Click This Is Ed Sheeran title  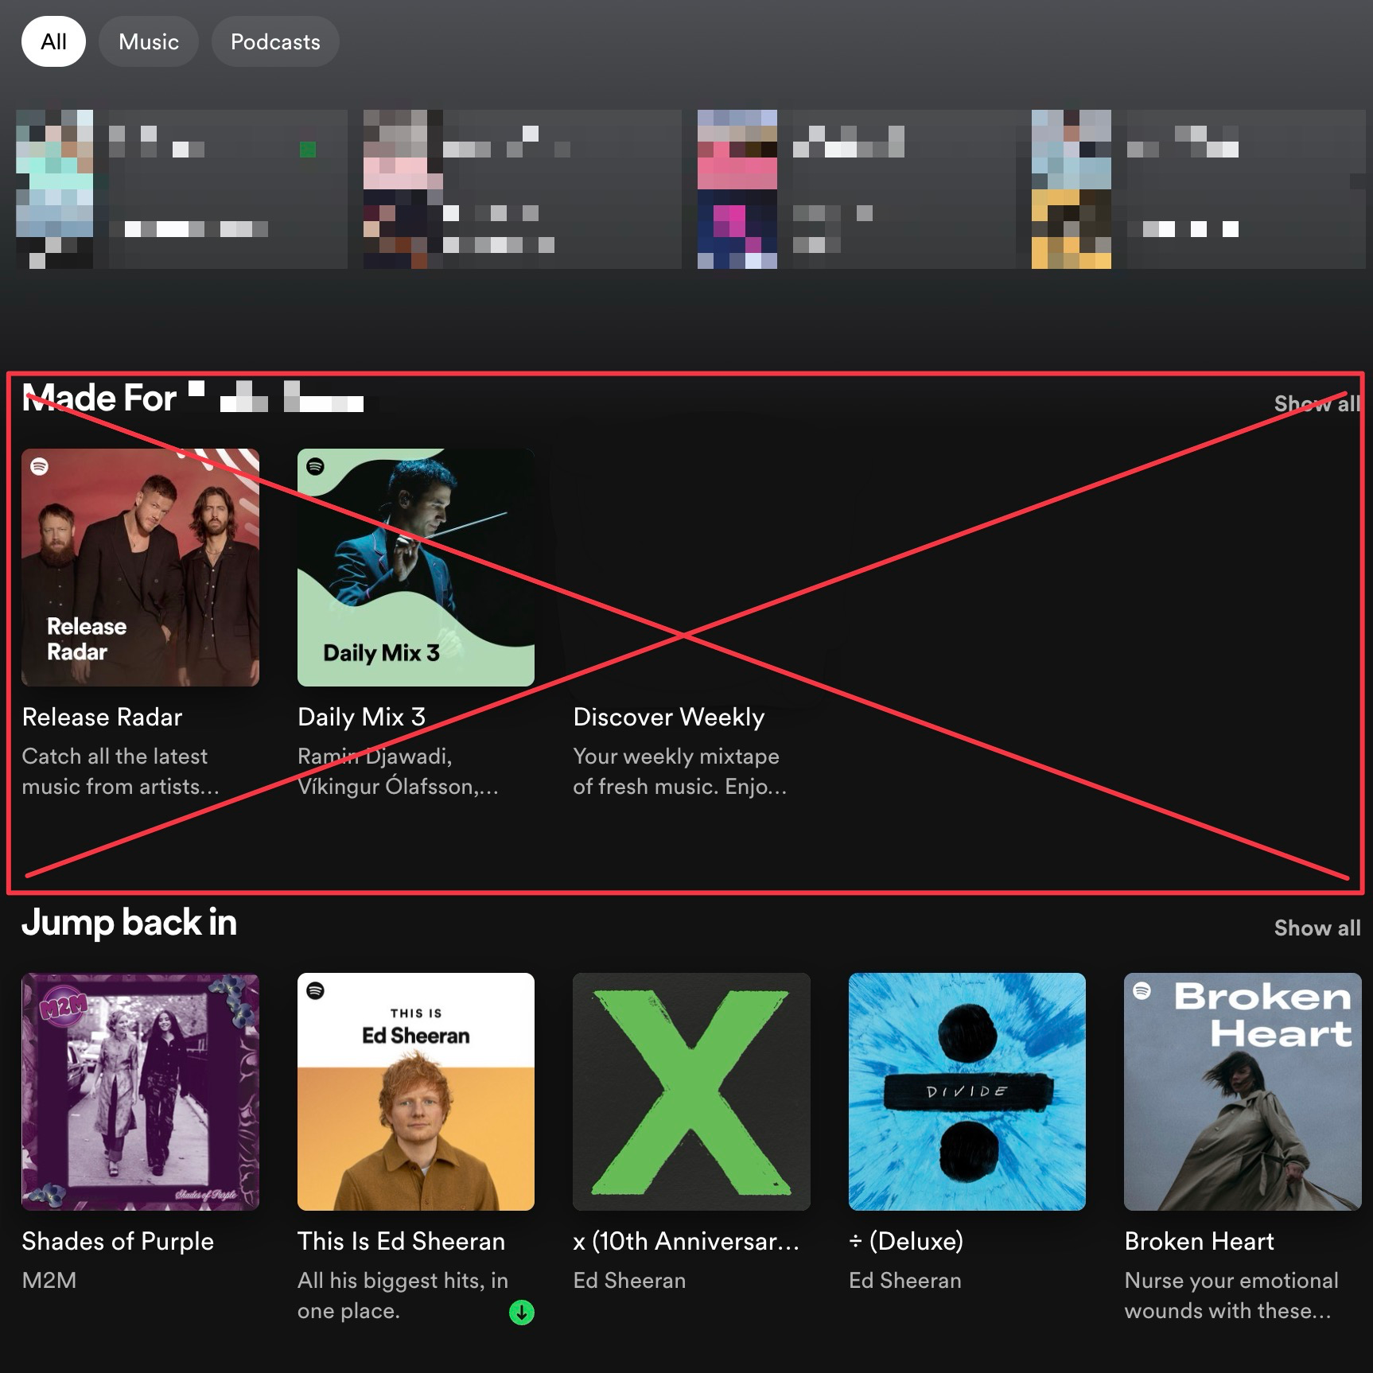coord(401,1241)
